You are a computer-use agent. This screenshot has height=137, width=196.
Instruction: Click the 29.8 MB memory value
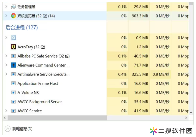coord(141,7)
